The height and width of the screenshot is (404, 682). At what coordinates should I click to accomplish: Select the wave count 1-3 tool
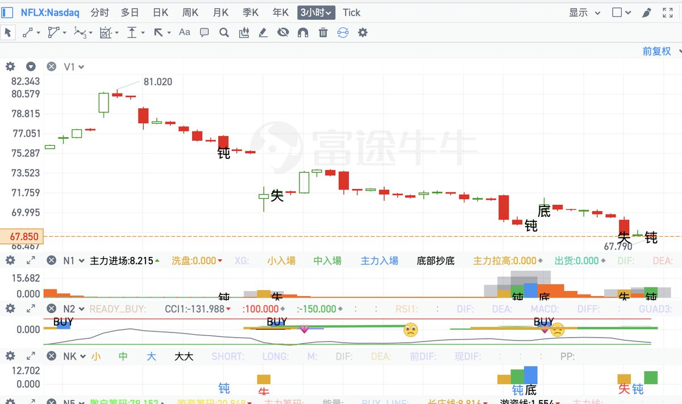click(80, 32)
